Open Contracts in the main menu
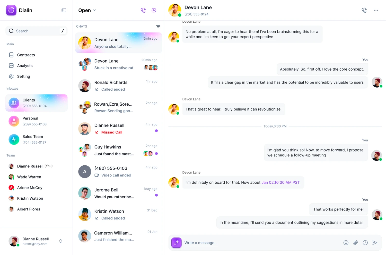This screenshot has width=386, height=255. [26, 55]
